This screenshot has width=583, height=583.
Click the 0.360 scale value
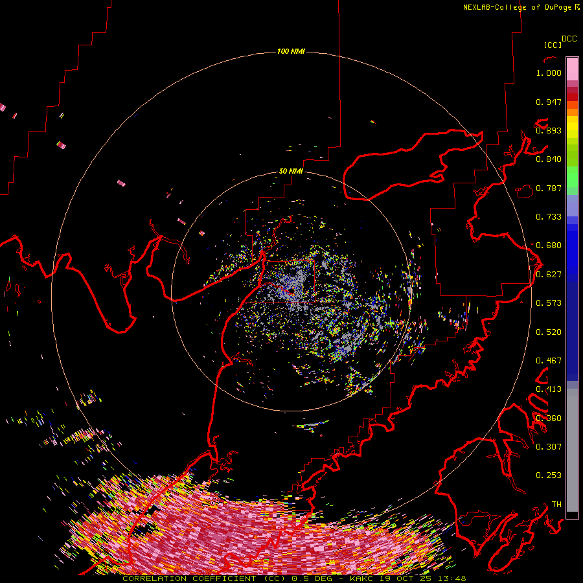(549, 418)
